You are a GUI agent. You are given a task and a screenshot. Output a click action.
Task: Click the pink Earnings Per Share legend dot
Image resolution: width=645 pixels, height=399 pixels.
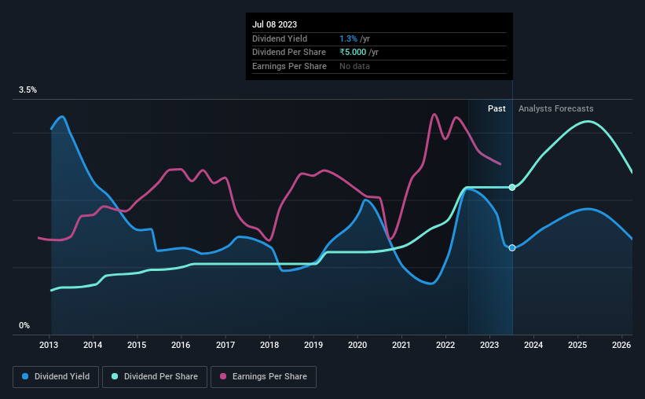pos(223,376)
